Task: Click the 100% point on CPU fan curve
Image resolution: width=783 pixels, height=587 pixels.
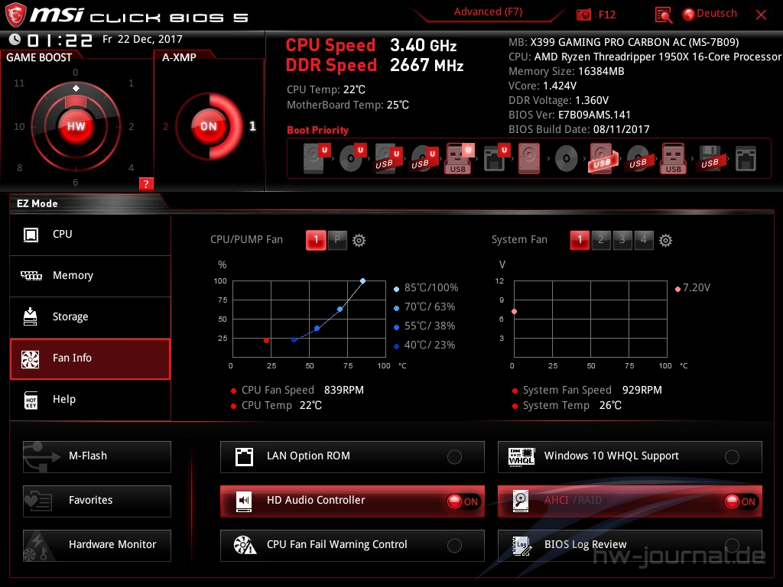Action: click(x=362, y=281)
